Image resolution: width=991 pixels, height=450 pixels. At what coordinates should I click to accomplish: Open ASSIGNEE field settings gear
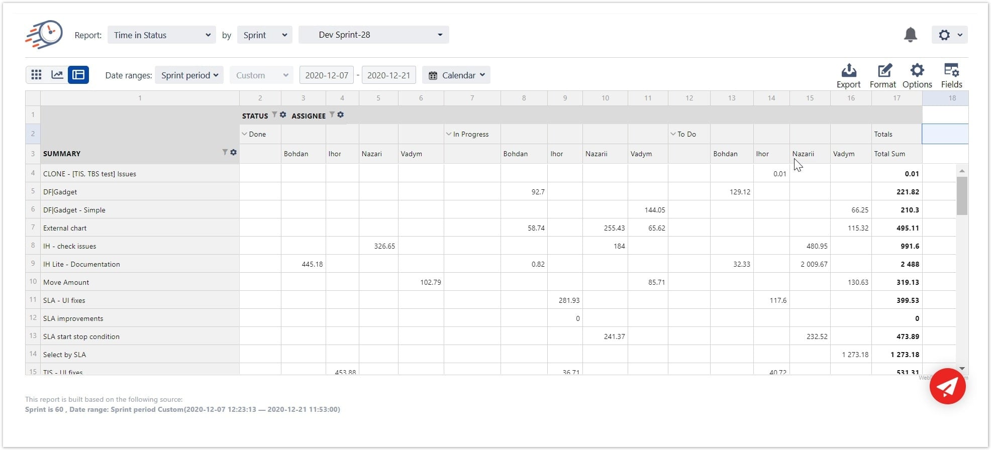point(340,115)
